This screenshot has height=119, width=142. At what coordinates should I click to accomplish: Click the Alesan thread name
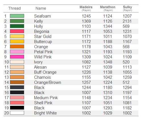tap(40, 67)
